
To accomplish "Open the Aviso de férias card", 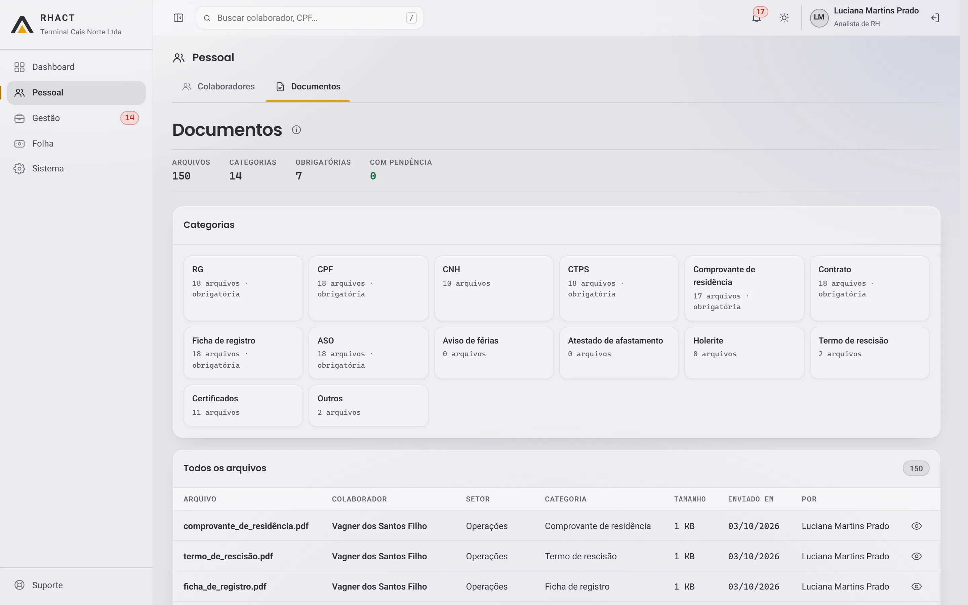I will point(494,353).
